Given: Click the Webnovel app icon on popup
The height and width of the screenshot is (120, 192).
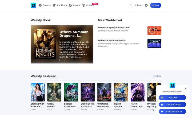Looking at the screenshot, I should coord(172,85).
